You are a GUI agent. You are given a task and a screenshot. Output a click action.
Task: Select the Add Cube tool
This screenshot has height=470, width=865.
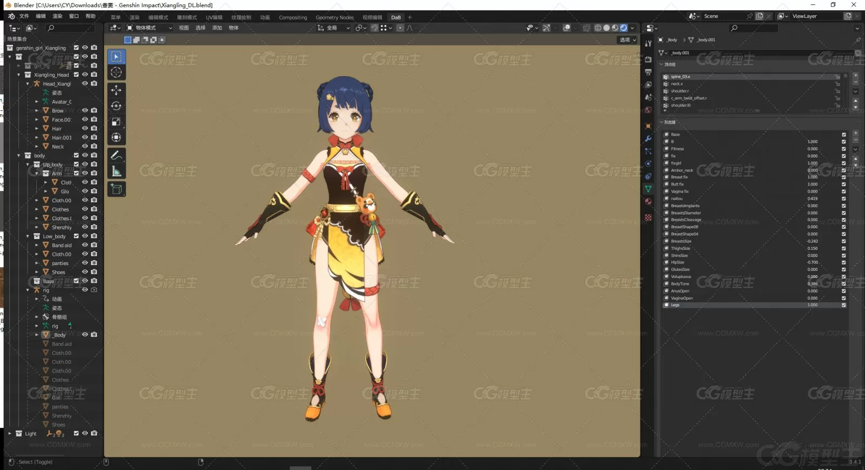coord(116,189)
